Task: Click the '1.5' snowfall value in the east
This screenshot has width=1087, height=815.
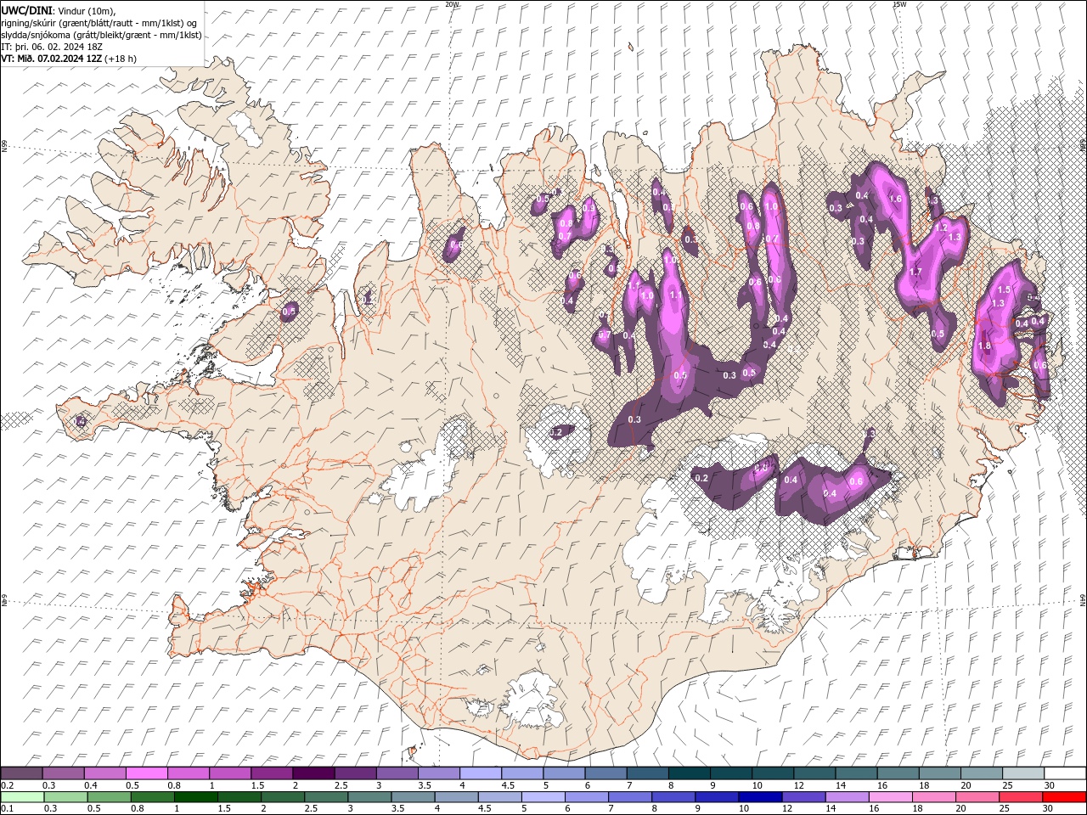Action: coord(1004,290)
